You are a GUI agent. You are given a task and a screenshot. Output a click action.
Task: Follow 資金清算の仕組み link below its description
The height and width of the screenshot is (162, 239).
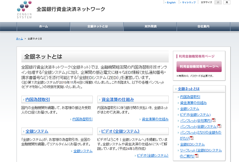pos(155,119)
